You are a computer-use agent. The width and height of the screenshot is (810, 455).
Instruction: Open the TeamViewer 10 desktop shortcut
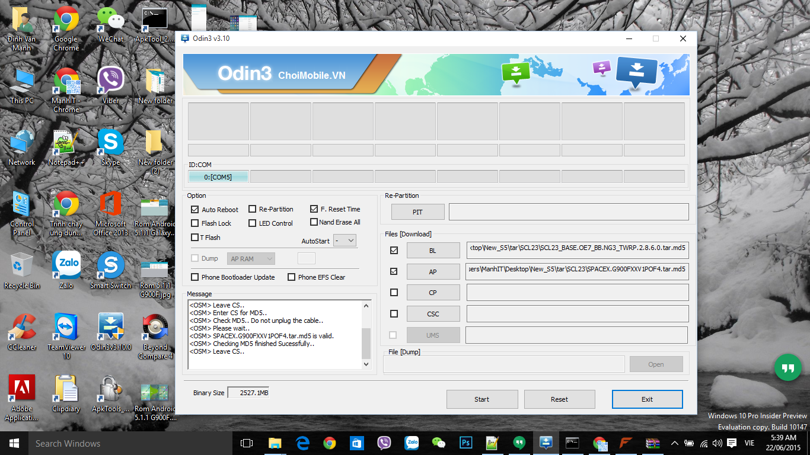[x=66, y=337]
